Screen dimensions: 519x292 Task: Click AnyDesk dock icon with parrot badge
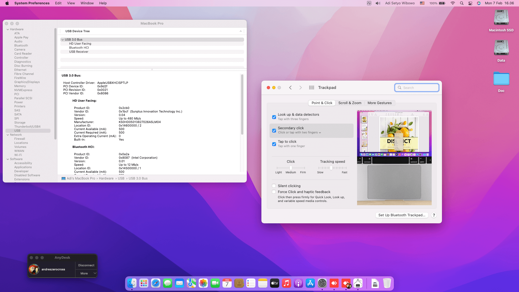(346, 283)
